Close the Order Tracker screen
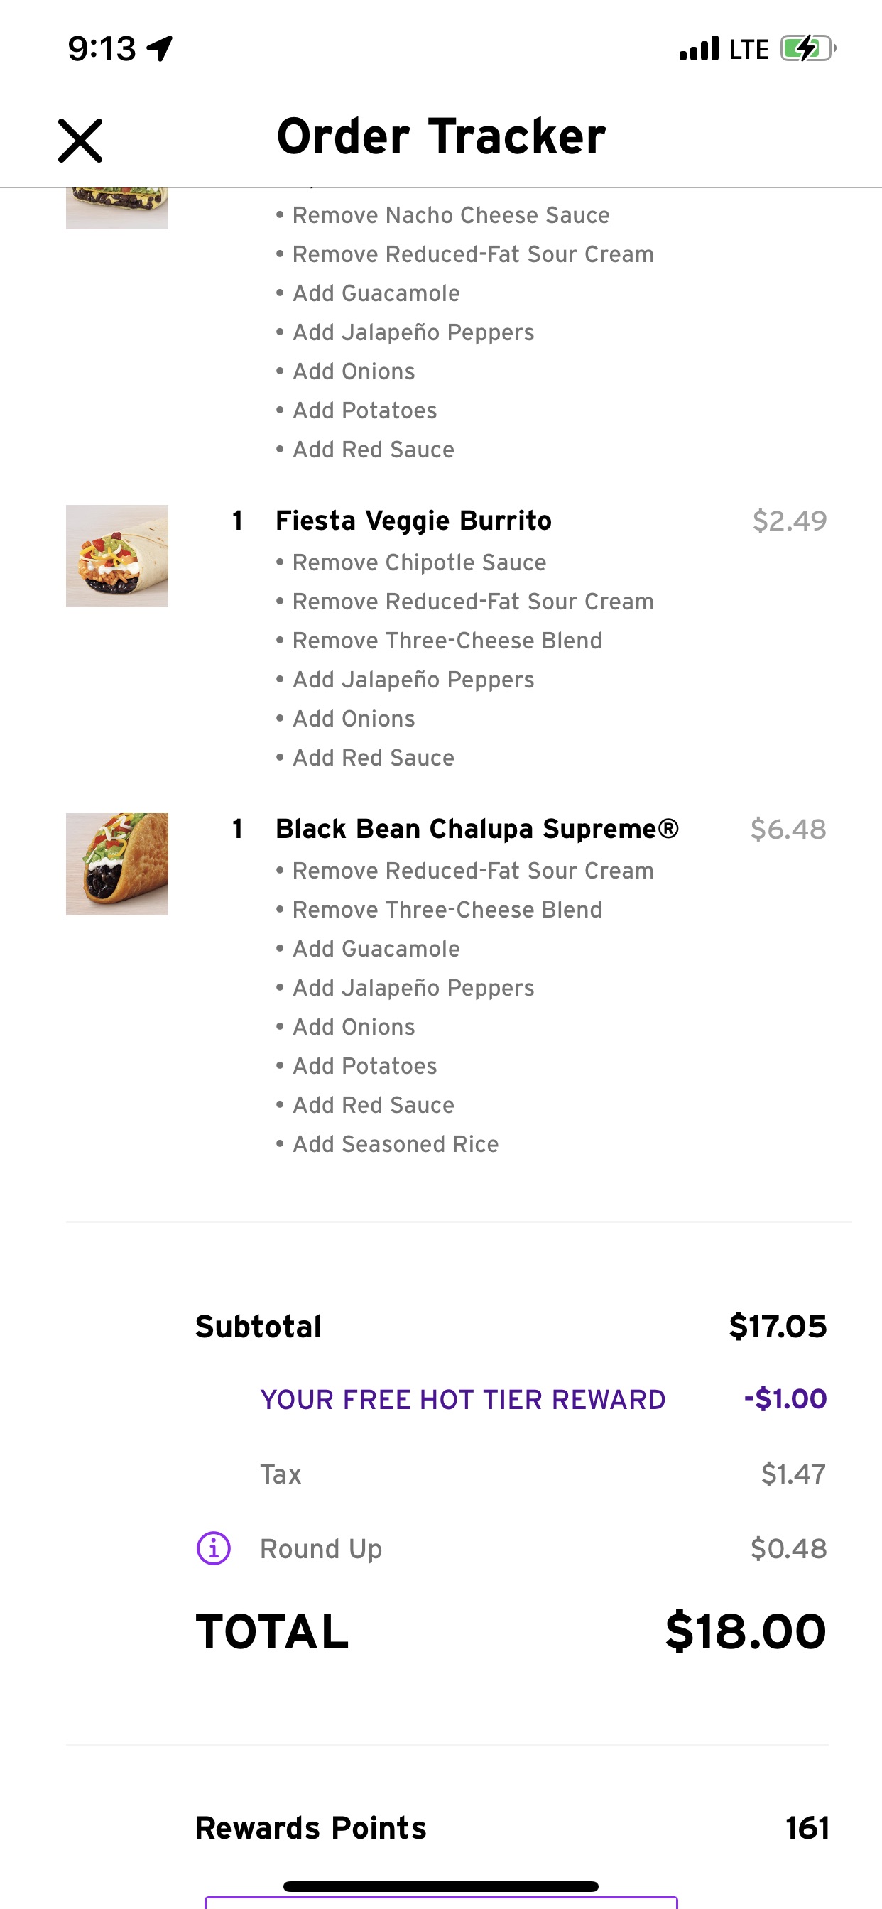This screenshot has height=1909, width=882. coord(80,140)
